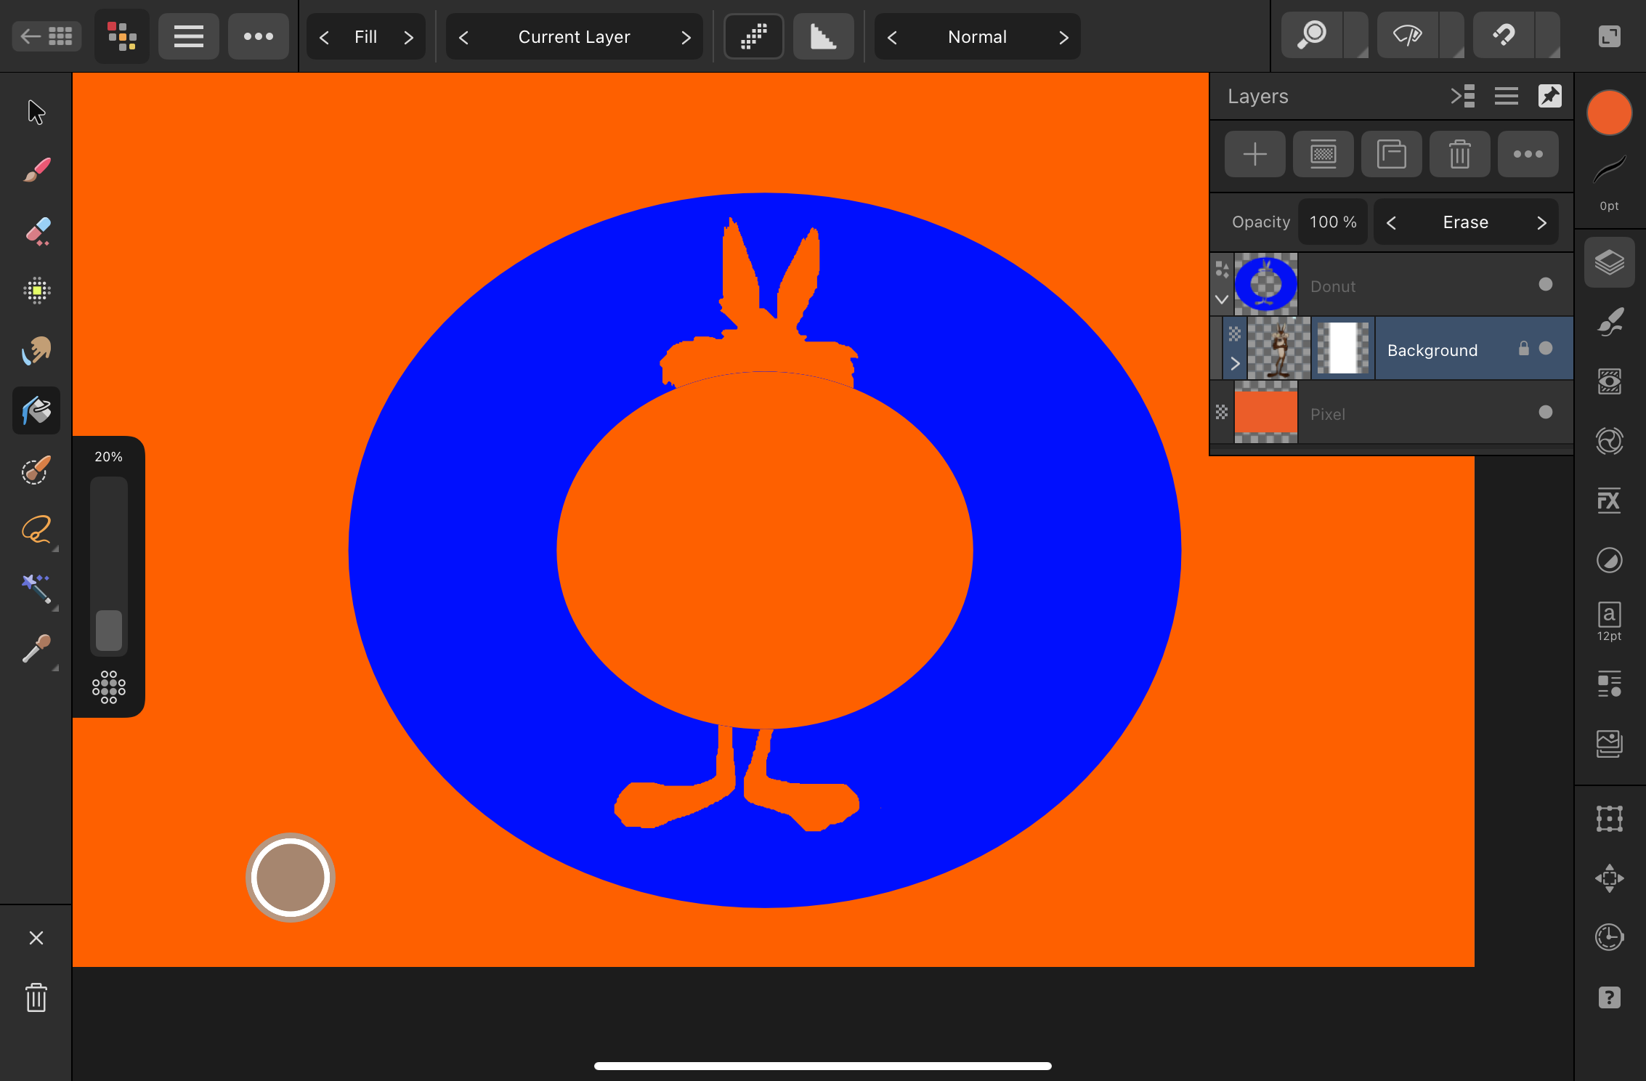Toggle Background layer visibility dot

tap(1546, 349)
